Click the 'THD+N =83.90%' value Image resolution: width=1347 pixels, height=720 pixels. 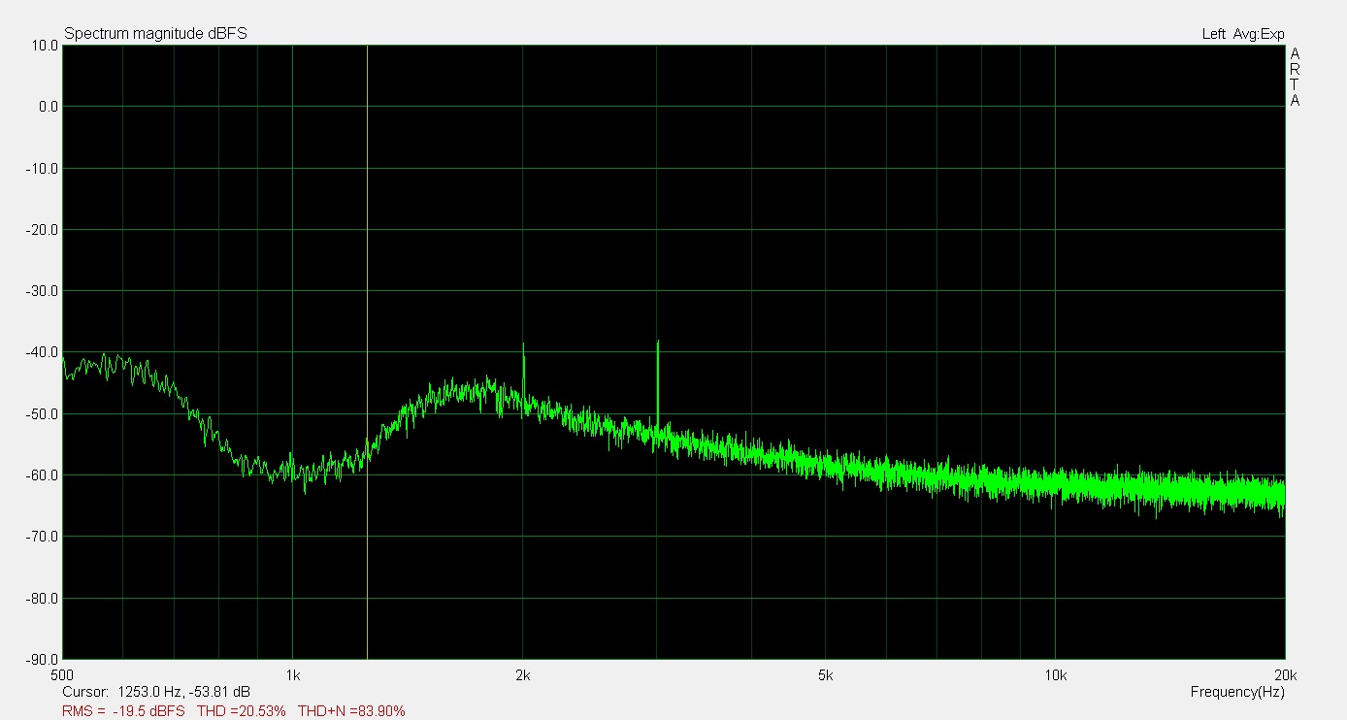click(351, 710)
